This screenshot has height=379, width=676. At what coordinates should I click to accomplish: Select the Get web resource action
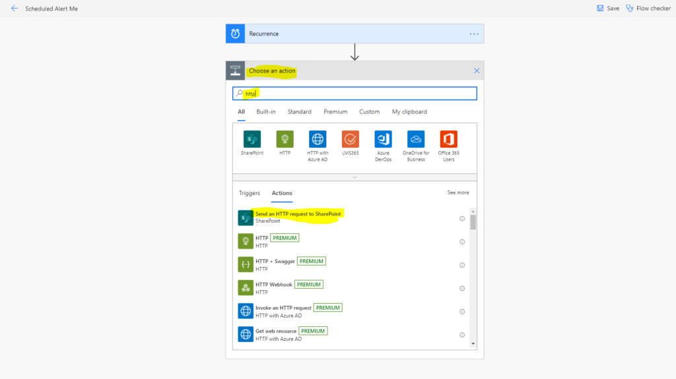[351, 334]
